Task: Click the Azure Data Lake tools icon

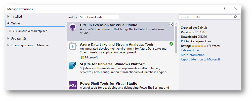Action: click(73, 47)
